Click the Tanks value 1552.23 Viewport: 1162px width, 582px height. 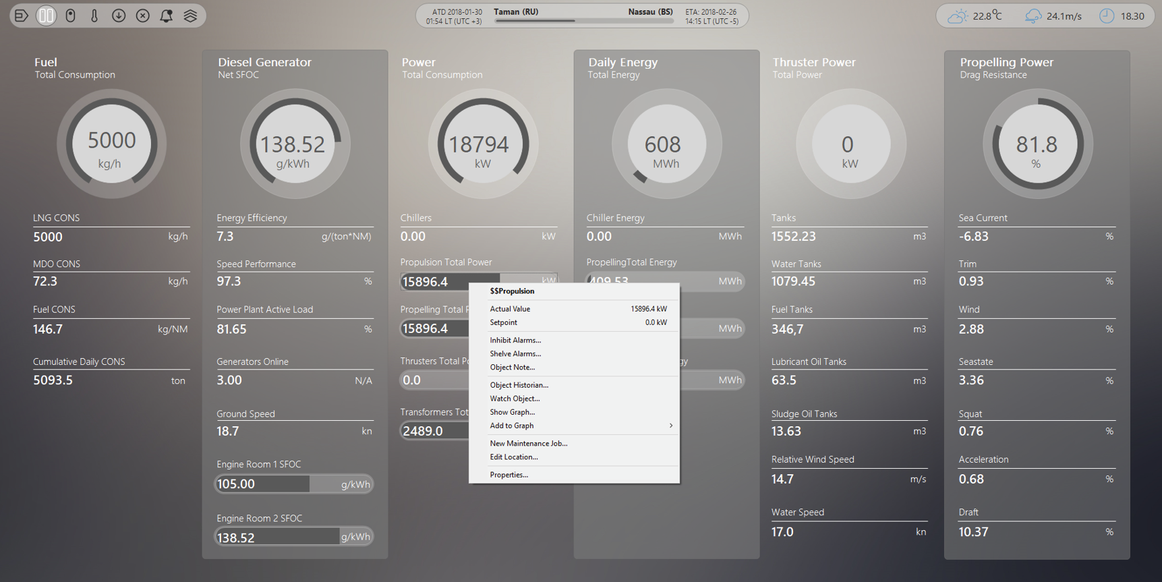[x=794, y=237]
